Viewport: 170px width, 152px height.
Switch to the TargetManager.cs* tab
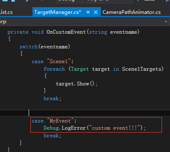(58, 12)
